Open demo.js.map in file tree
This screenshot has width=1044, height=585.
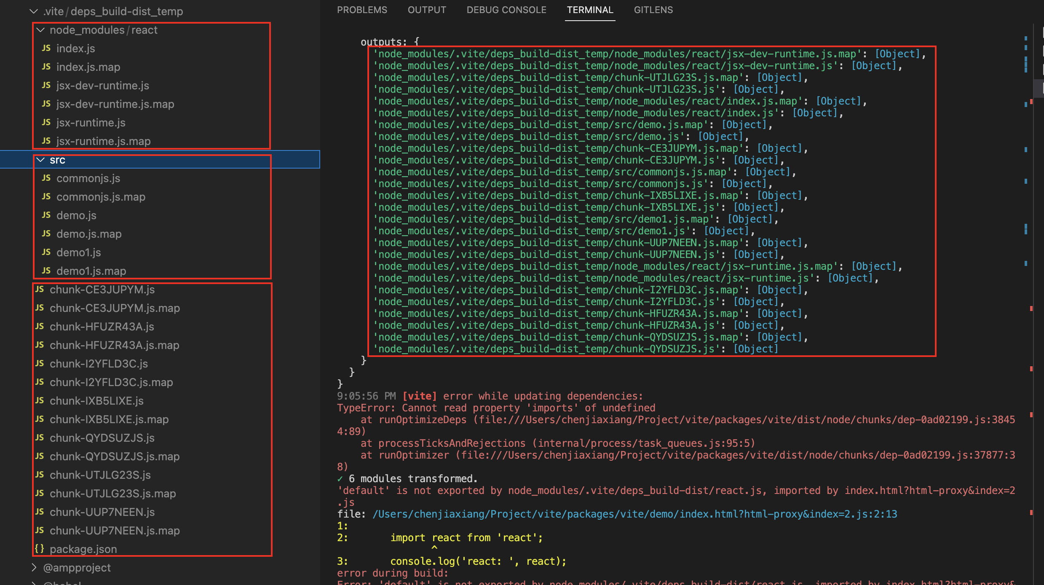coord(88,233)
